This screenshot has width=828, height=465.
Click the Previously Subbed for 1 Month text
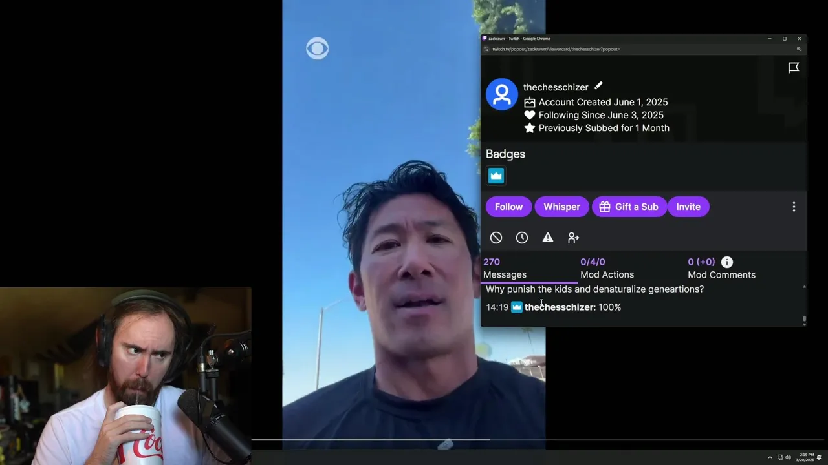(x=604, y=128)
